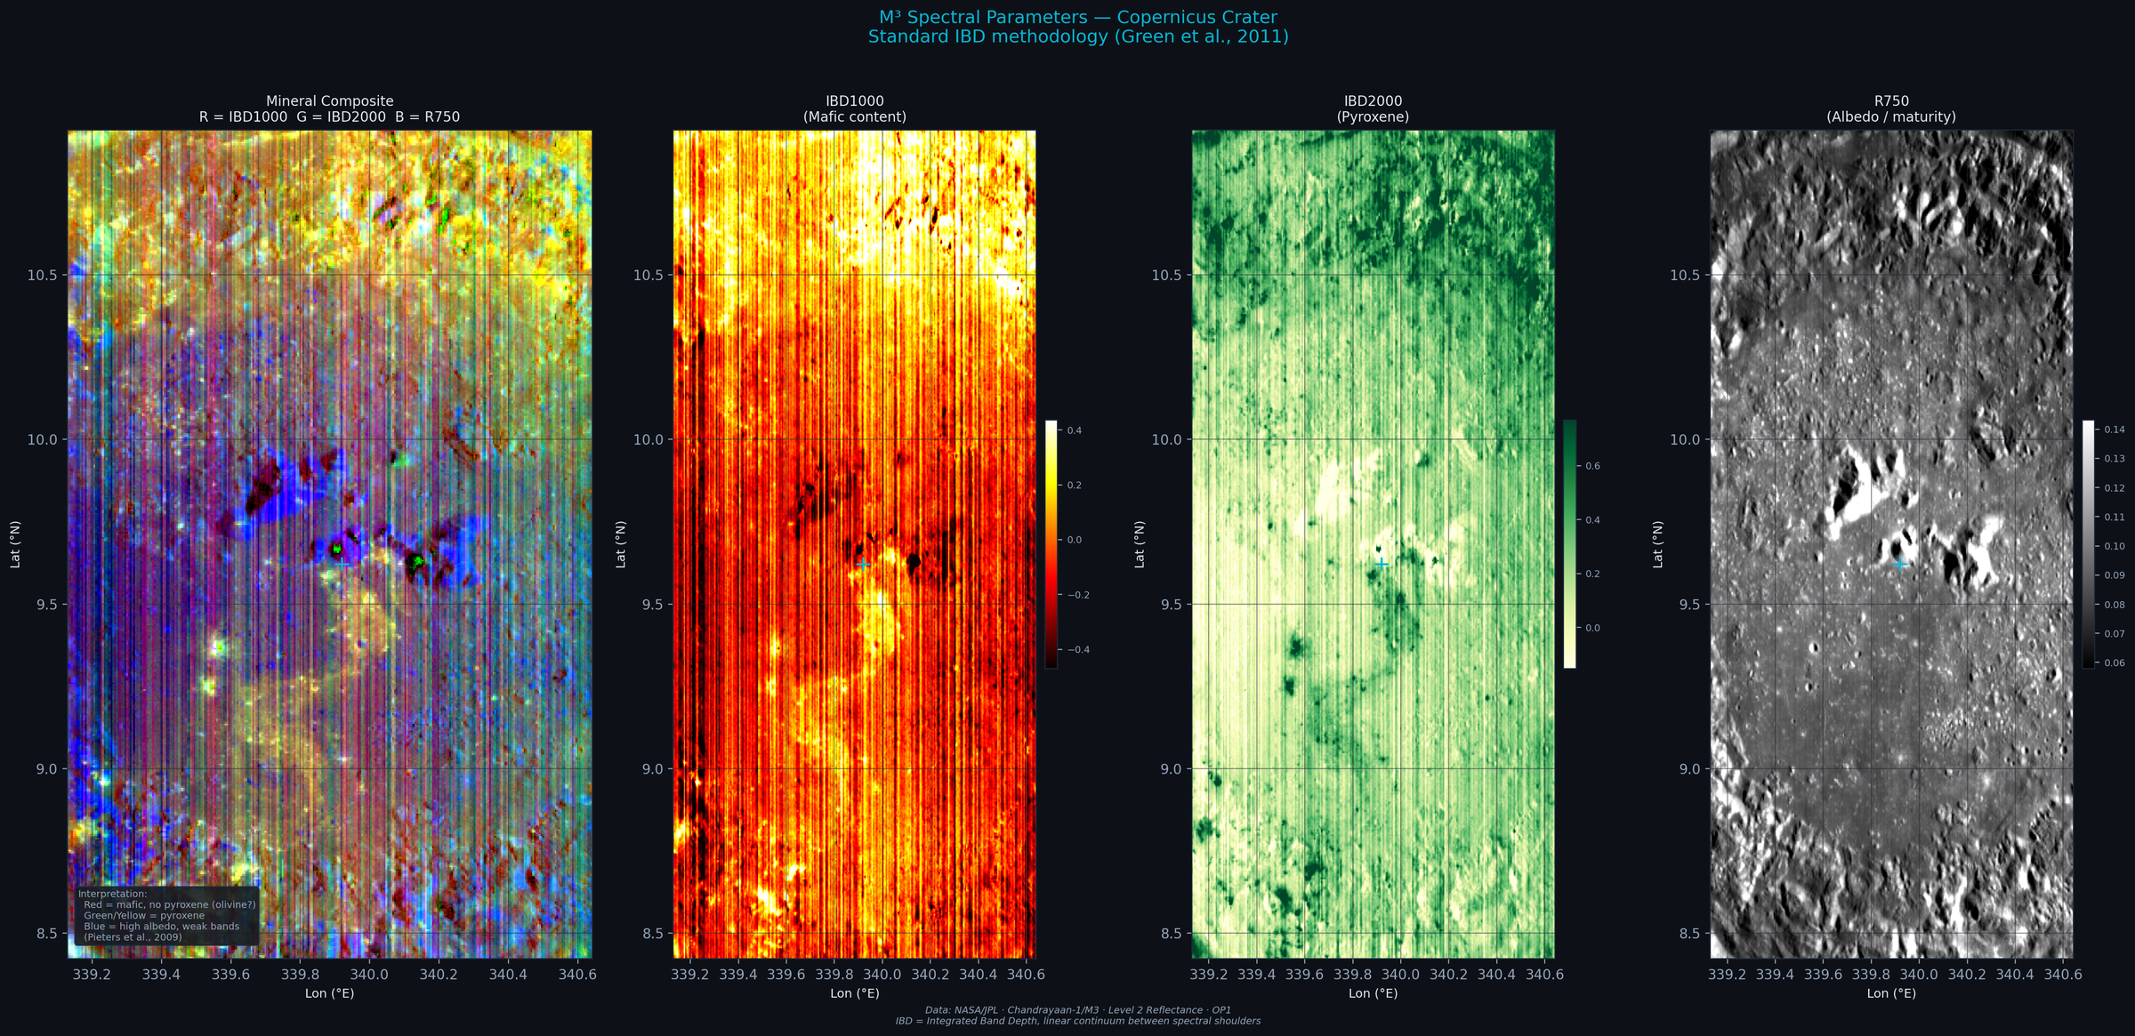Select the 'IBD2000' panel title
2135x1036 pixels.
click(x=1374, y=101)
